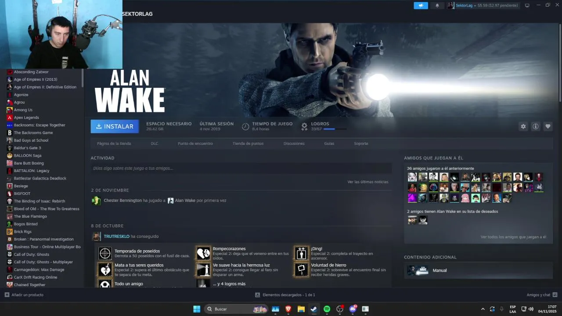The width and height of the screenshot is (562, 316).
Task: Open the Amigos y chat icon
Action: point(555,295)
